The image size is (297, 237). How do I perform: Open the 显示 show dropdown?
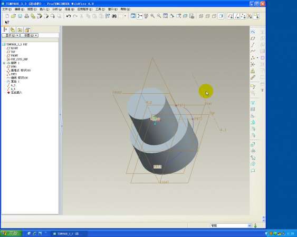click(x=11, y=35)
